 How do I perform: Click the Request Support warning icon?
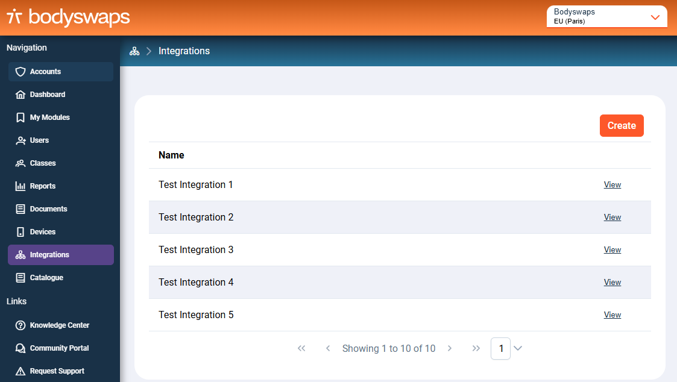[20, 371]
